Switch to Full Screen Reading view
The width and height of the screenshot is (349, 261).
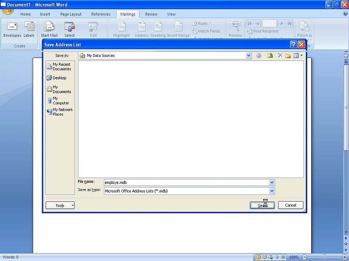tap(265, 257)
